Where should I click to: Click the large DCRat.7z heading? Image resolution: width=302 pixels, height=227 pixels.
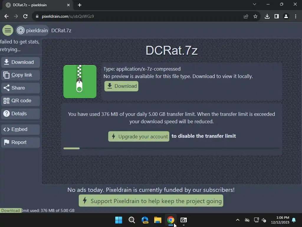pyautogui.click(x=171, y=50)
